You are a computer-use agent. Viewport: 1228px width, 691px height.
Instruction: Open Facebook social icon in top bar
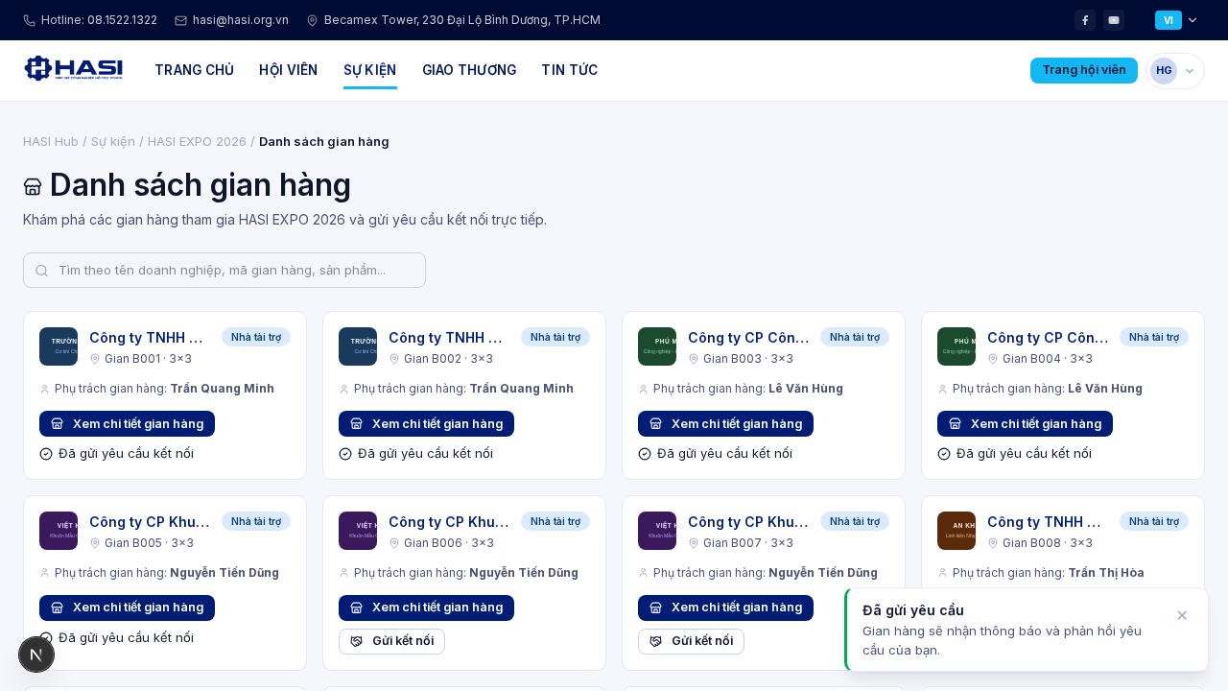[x=1085, y=20]
